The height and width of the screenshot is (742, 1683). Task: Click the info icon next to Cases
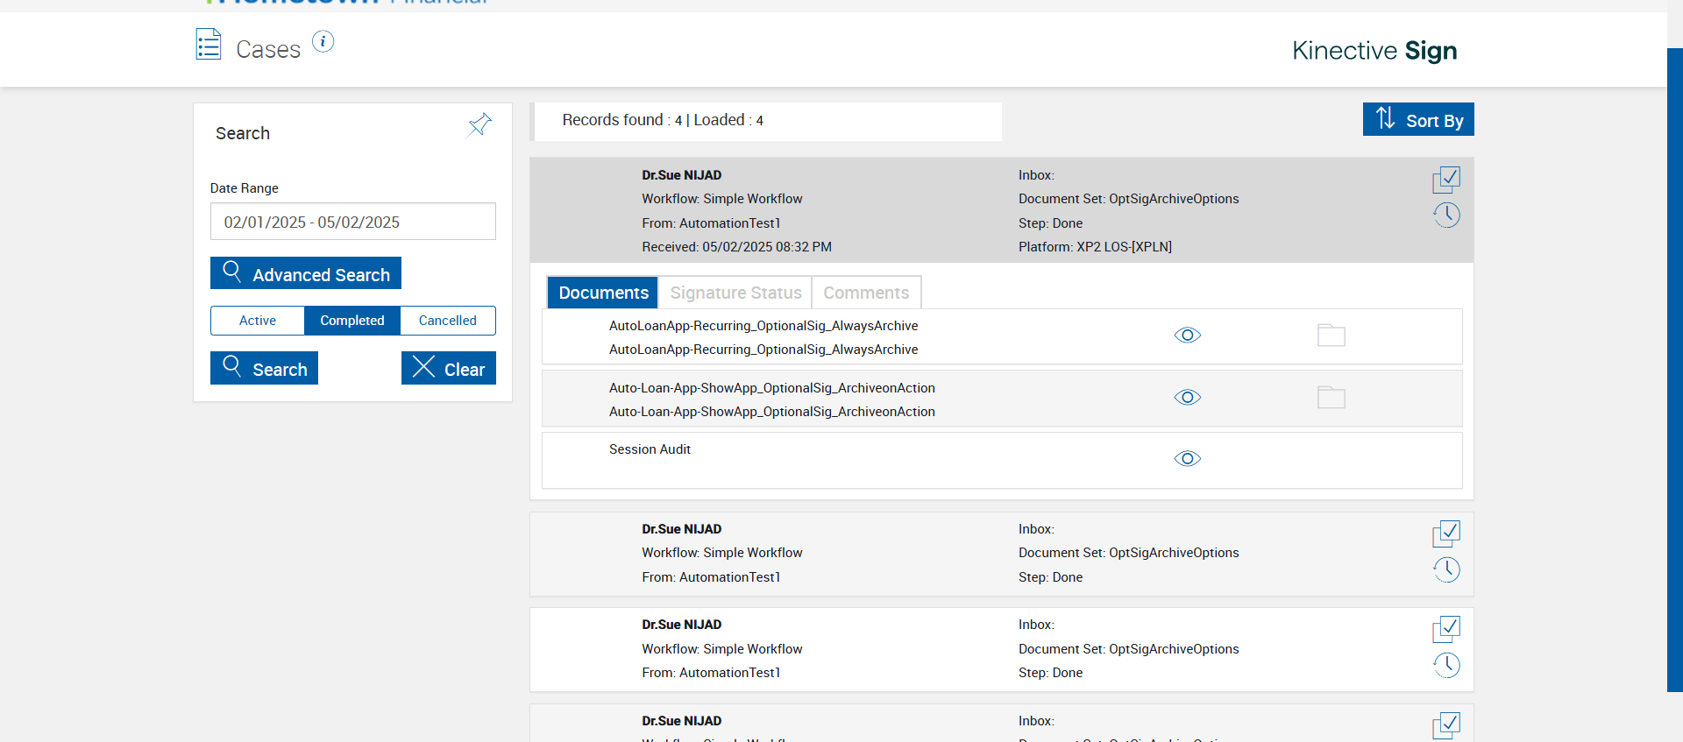coord(323,42)
